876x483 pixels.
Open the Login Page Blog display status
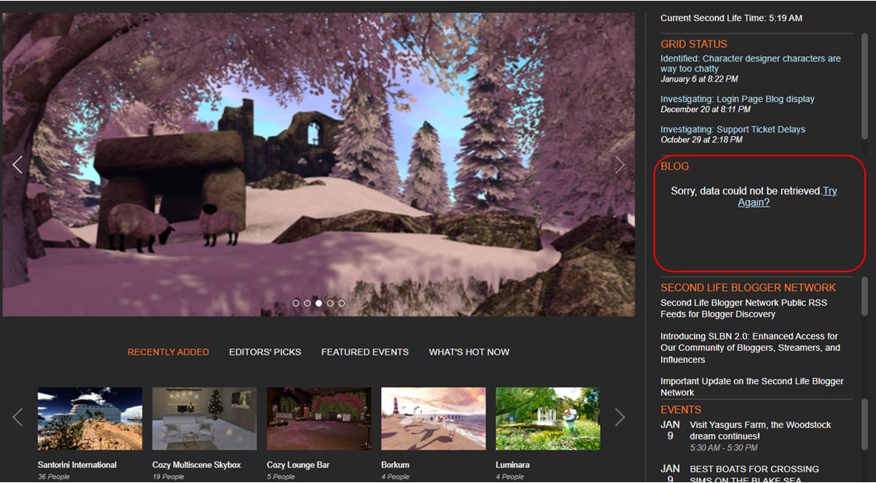pyautogui.click(x=737, y=100)
